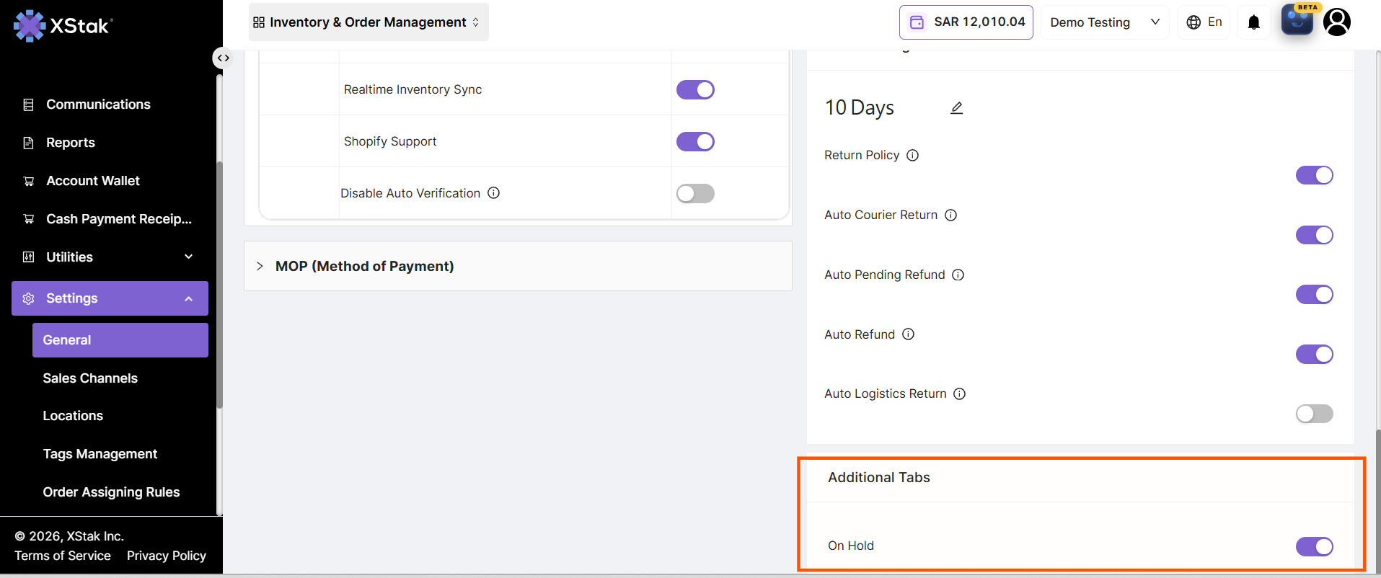Open Terms of Service link

coord(63,556)
